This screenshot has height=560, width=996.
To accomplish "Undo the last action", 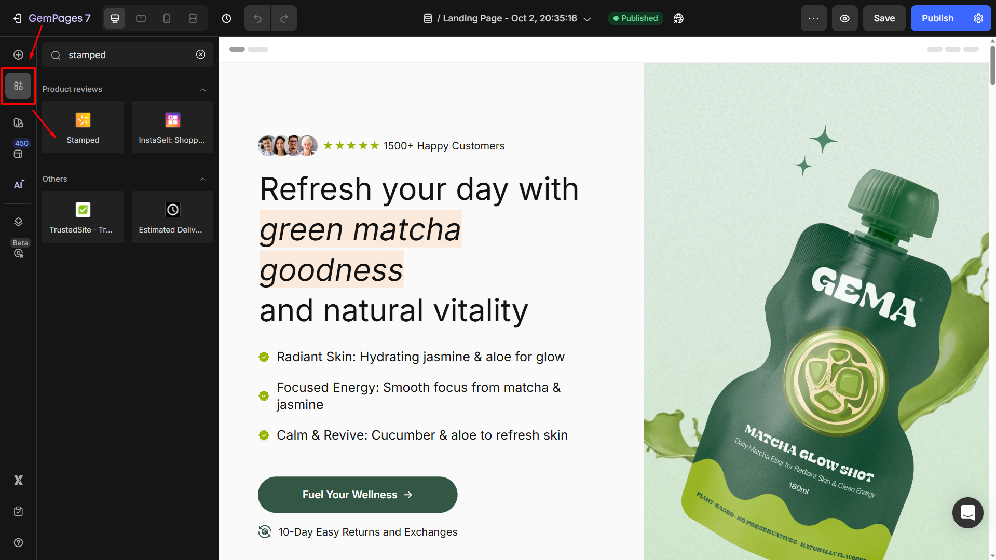I will pyautogui.click(x=257, y=18).
